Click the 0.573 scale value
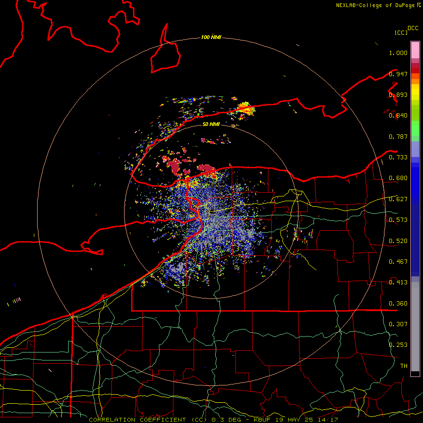Image resolution: width=423 pixels, height=423 pixels. coord(398,220)
